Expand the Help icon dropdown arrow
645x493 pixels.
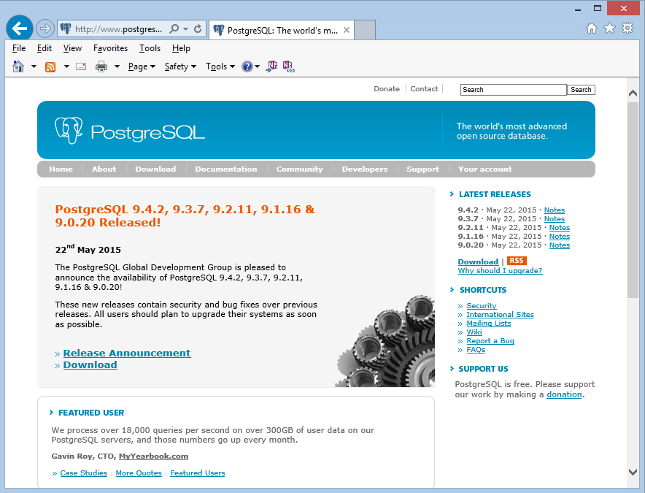pos(257,66)
